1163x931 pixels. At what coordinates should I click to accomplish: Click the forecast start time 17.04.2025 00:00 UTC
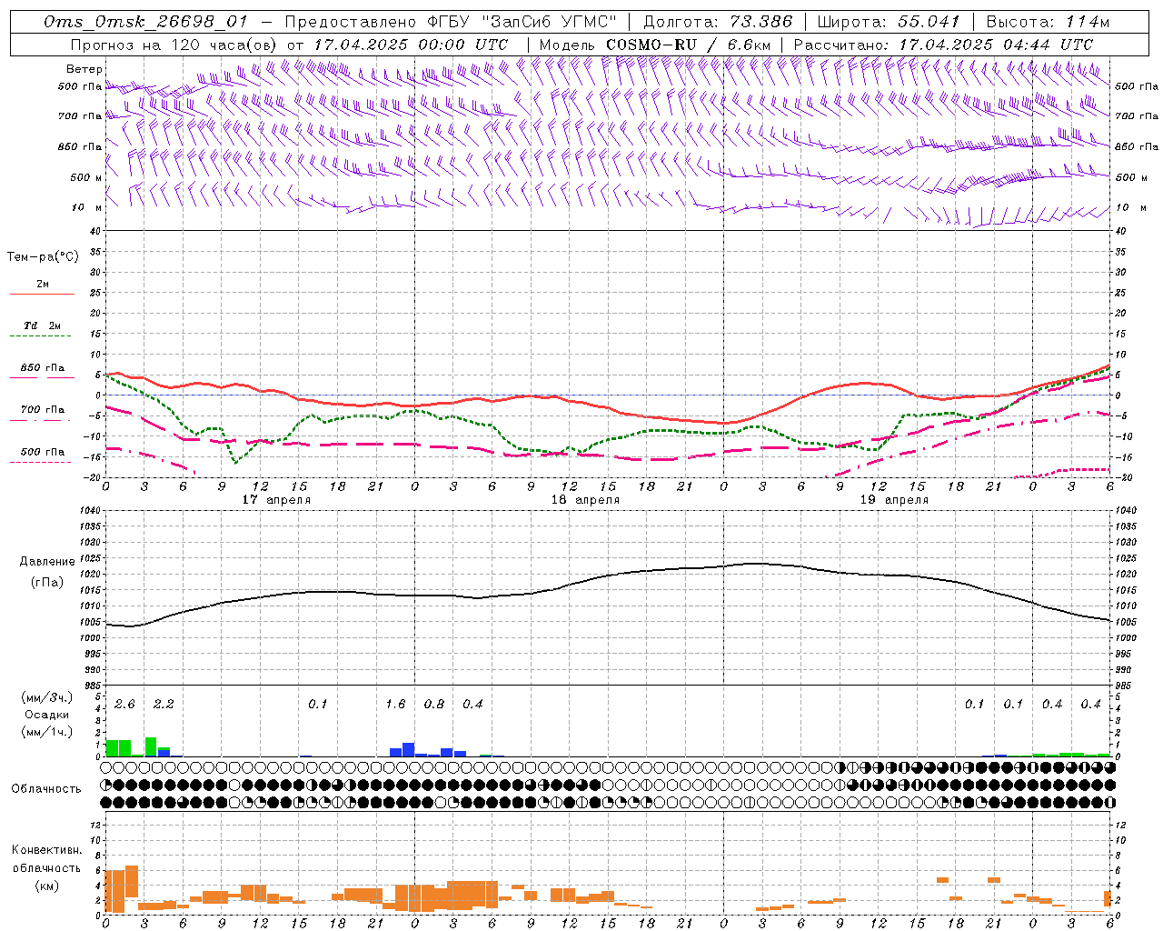(411, 45)
